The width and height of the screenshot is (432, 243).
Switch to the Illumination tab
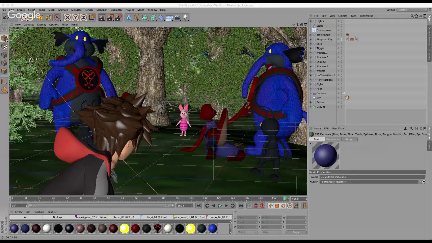(333, 139)
